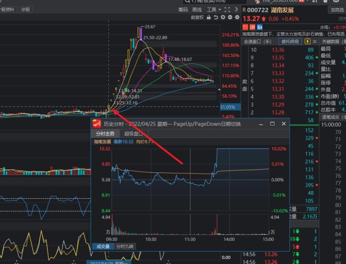Click the company description text line
The width and height of the screenshot is (346, 264).
[294, 34]
